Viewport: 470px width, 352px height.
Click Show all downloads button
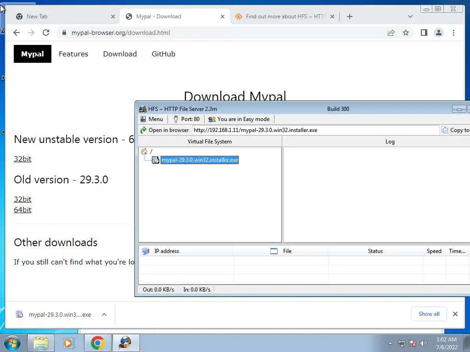pos(429,314)
